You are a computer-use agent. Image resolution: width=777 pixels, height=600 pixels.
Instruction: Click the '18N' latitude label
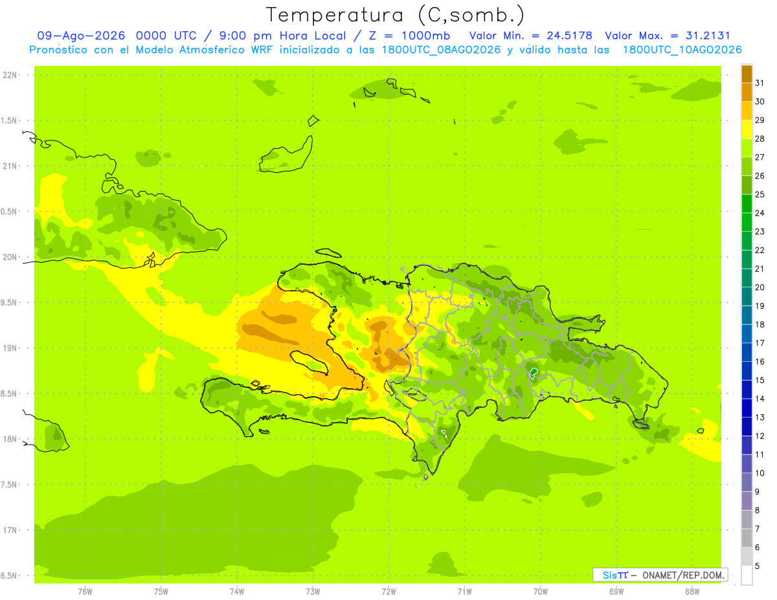pyautogui.click(x=10, y=439)
